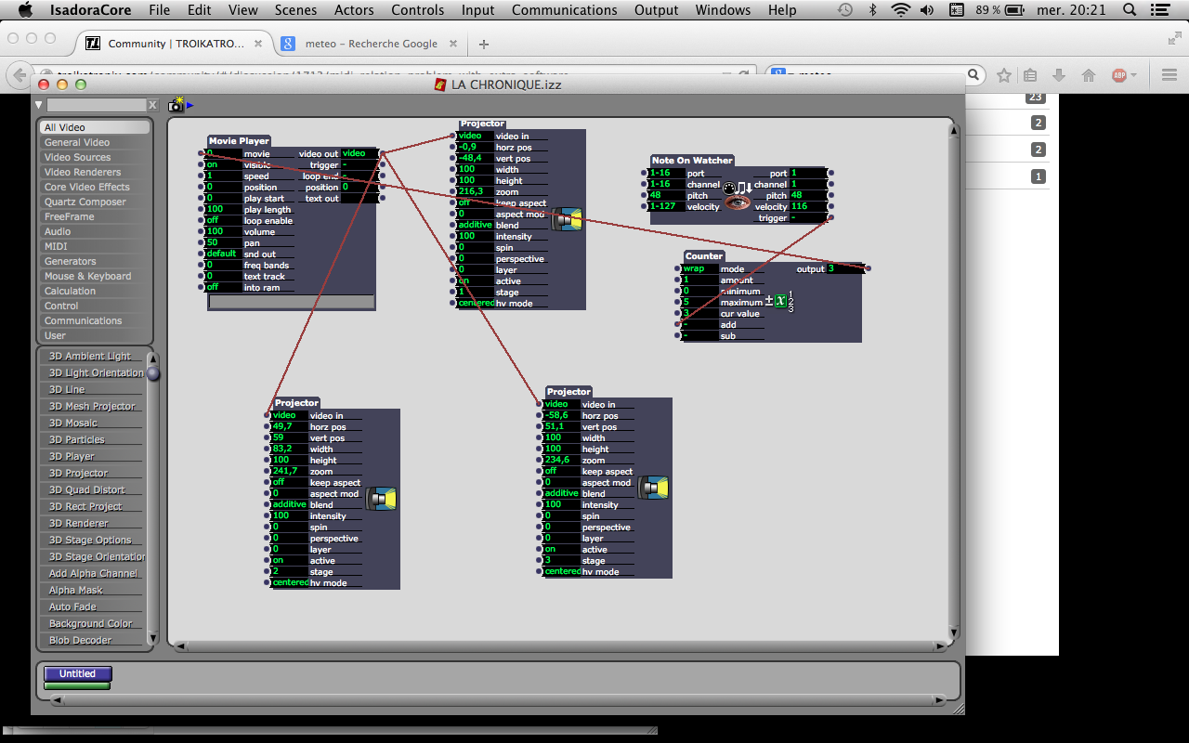Change blend 'additive' on the bottom-right Projector
Viewport: 1189px width, 743px height.
pyautogui.click(x=562, y=494)
